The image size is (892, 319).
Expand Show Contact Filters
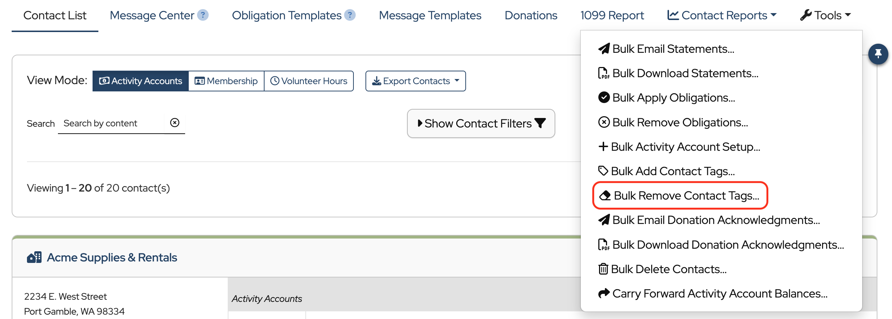pyautogui.click(x=481, y=123)
